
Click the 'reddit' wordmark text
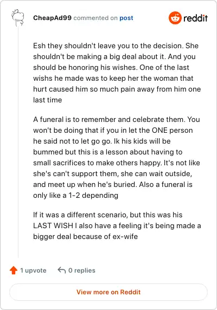pos(195,18)
